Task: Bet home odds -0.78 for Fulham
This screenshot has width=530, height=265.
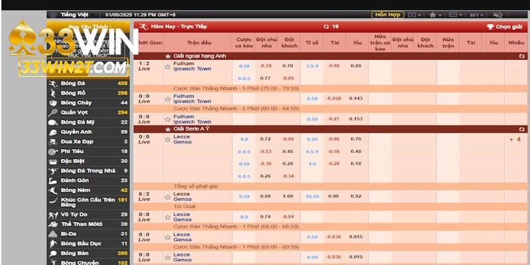Action: [266, 66]
